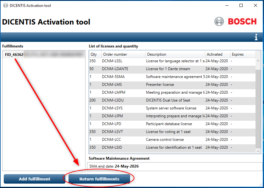Maximize the DICENTIS Activation tool window
The height and width of the screenshot is (188, 264).
[241, 6]
